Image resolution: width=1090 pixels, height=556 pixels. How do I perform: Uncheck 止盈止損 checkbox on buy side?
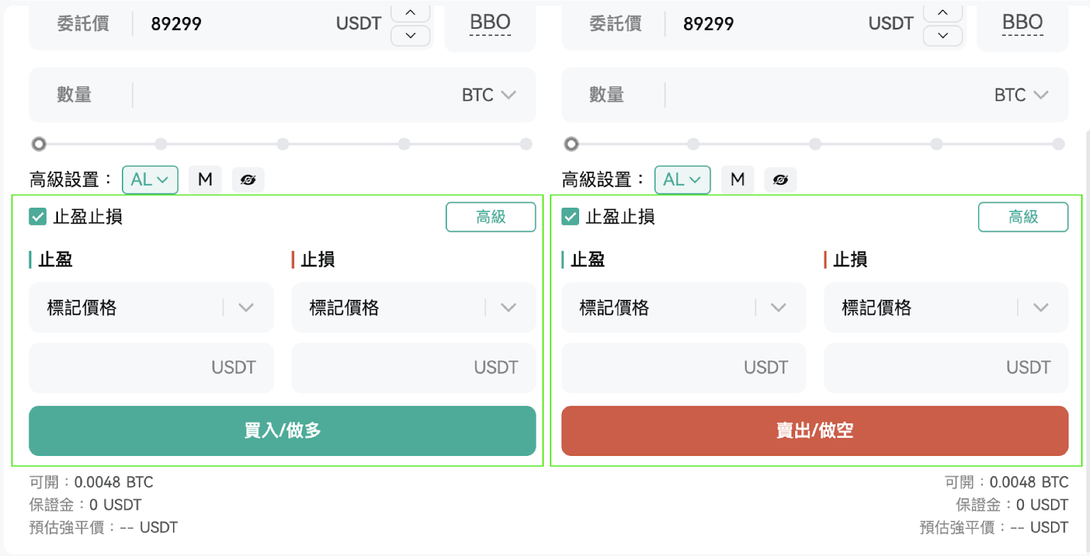37,217
